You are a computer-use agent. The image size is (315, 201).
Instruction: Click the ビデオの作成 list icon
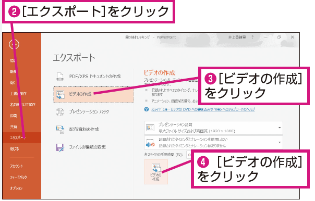coord(60,94)
